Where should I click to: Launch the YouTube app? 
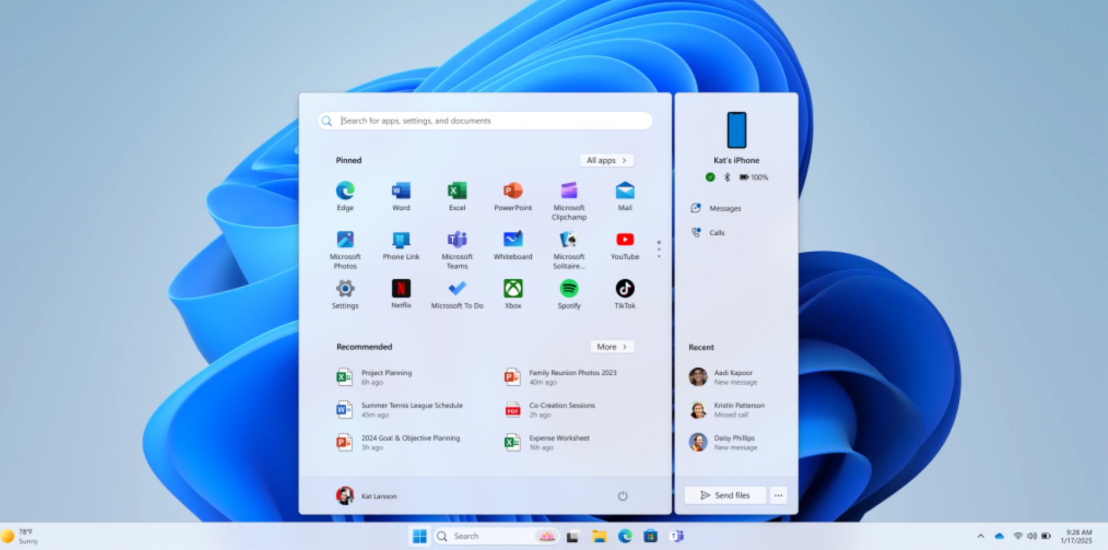[625, 246]
